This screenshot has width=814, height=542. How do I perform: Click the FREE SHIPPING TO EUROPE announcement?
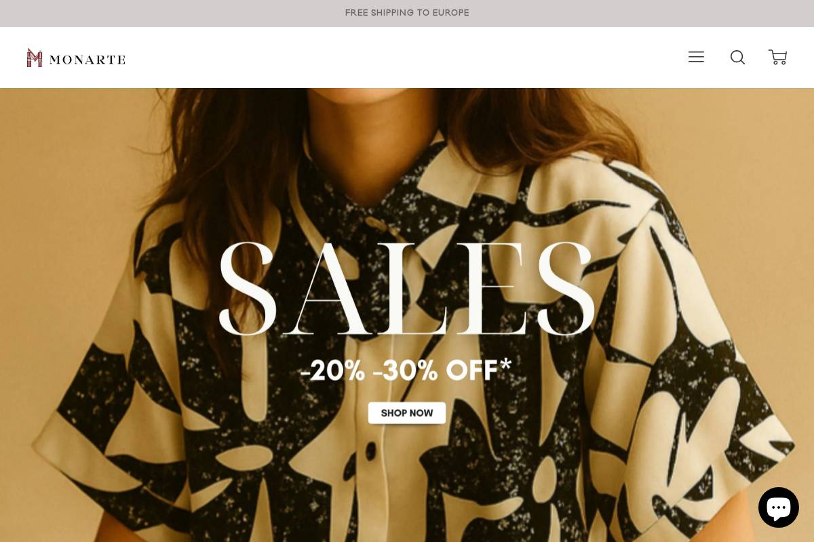(x=407, y=13)
